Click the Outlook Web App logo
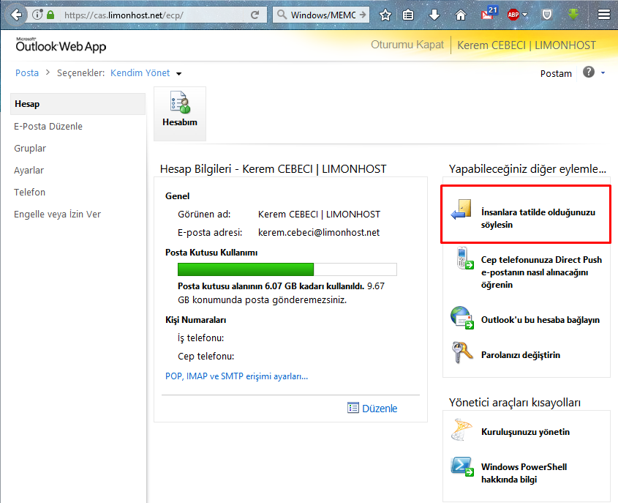The height and width of the screenshot is (503, 618). [x=61, y=45]
